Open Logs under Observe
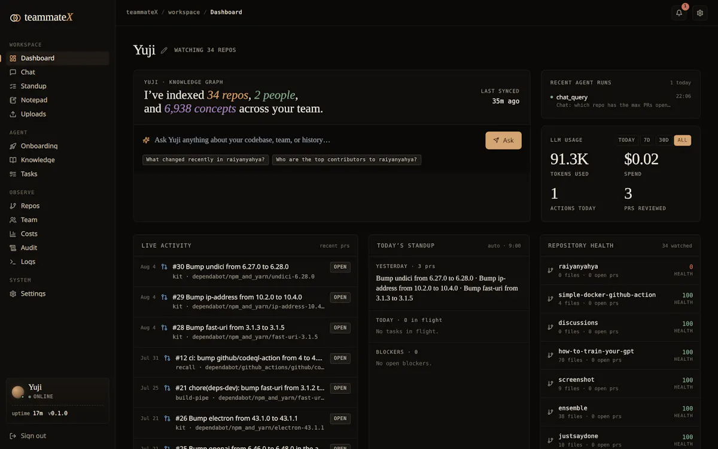The image size is (718, 449). [x=57, y=262]
